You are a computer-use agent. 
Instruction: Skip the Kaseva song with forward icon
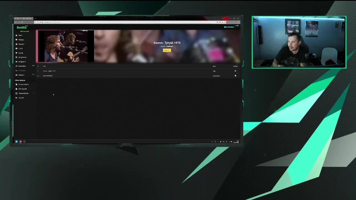pyautogui.click(x=235, y=71)
